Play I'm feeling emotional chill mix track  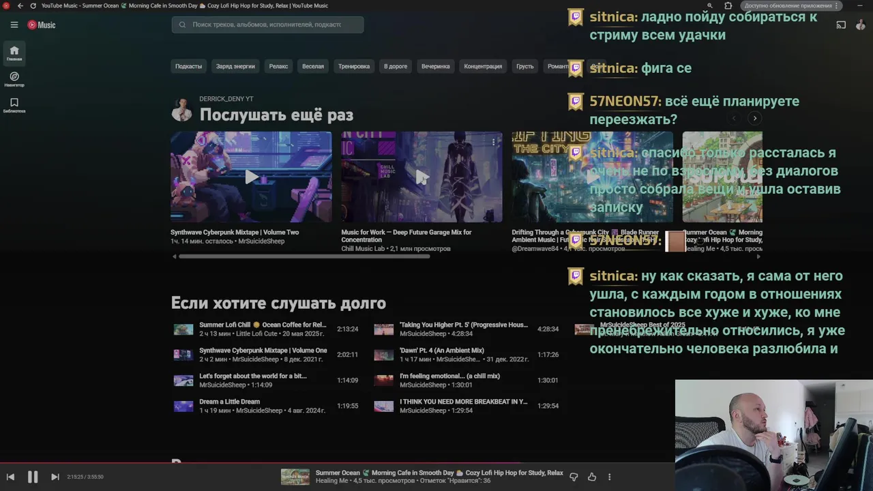(x=449, y=376)
